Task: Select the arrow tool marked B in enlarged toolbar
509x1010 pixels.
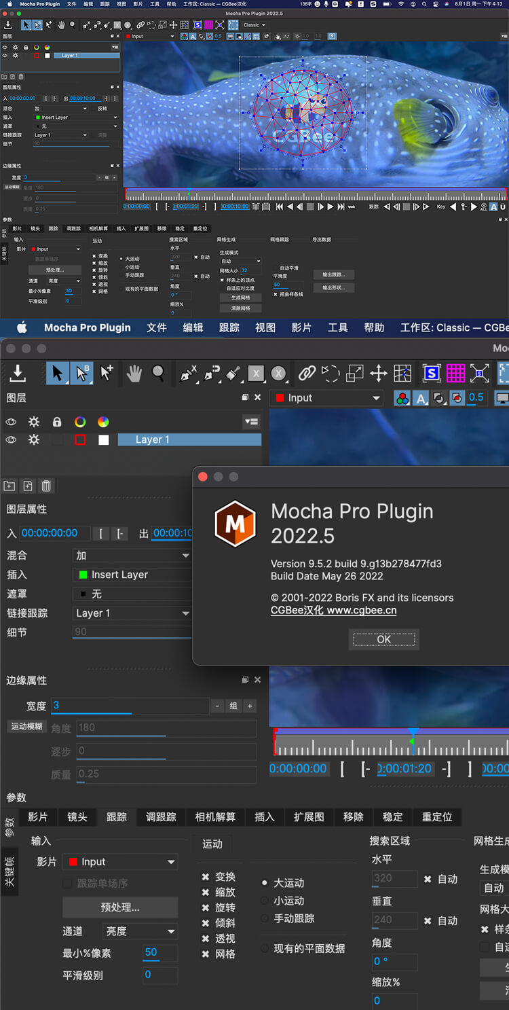Action: point(82,373)
